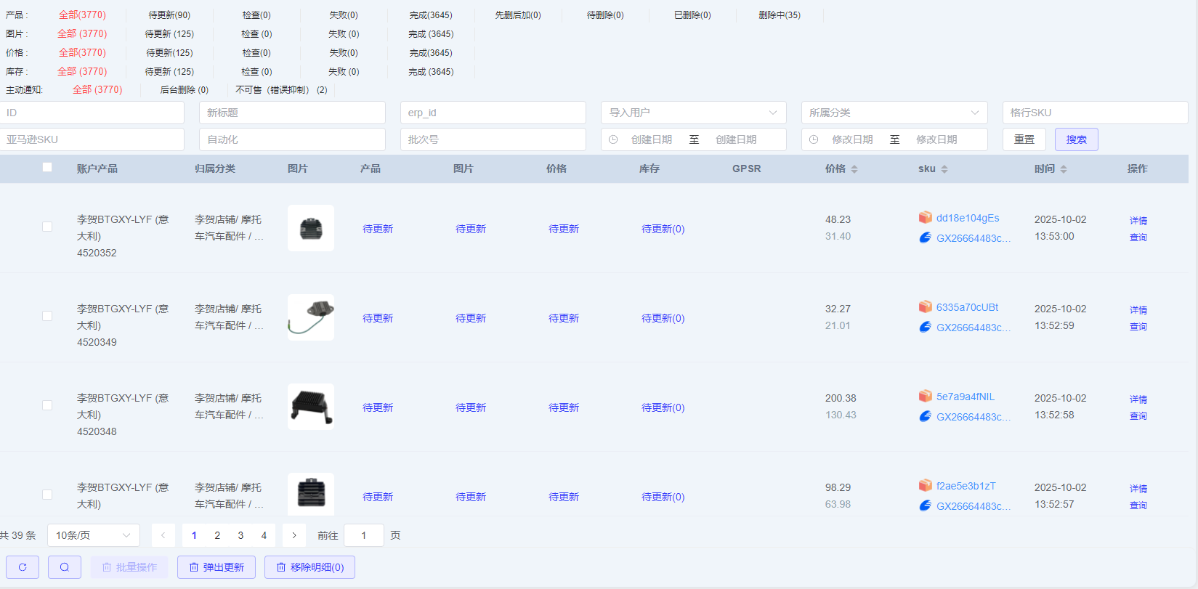Open thumbnail image of product 4520349

(x=311, y=317)
